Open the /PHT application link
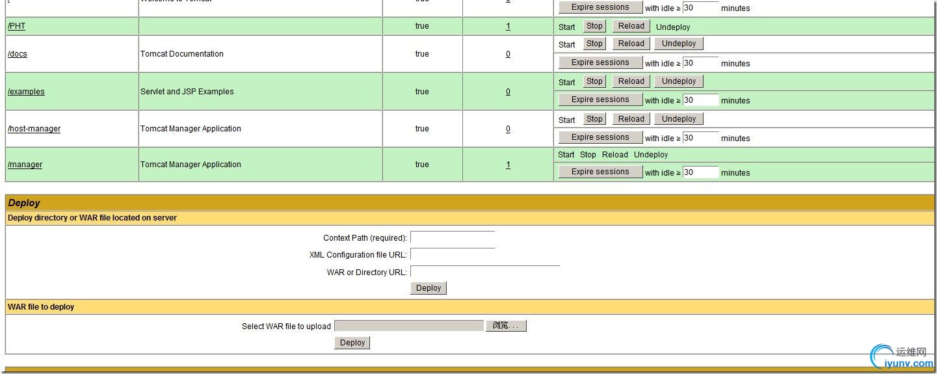This screenshot has width=937, height=374. tap(16, 26)
